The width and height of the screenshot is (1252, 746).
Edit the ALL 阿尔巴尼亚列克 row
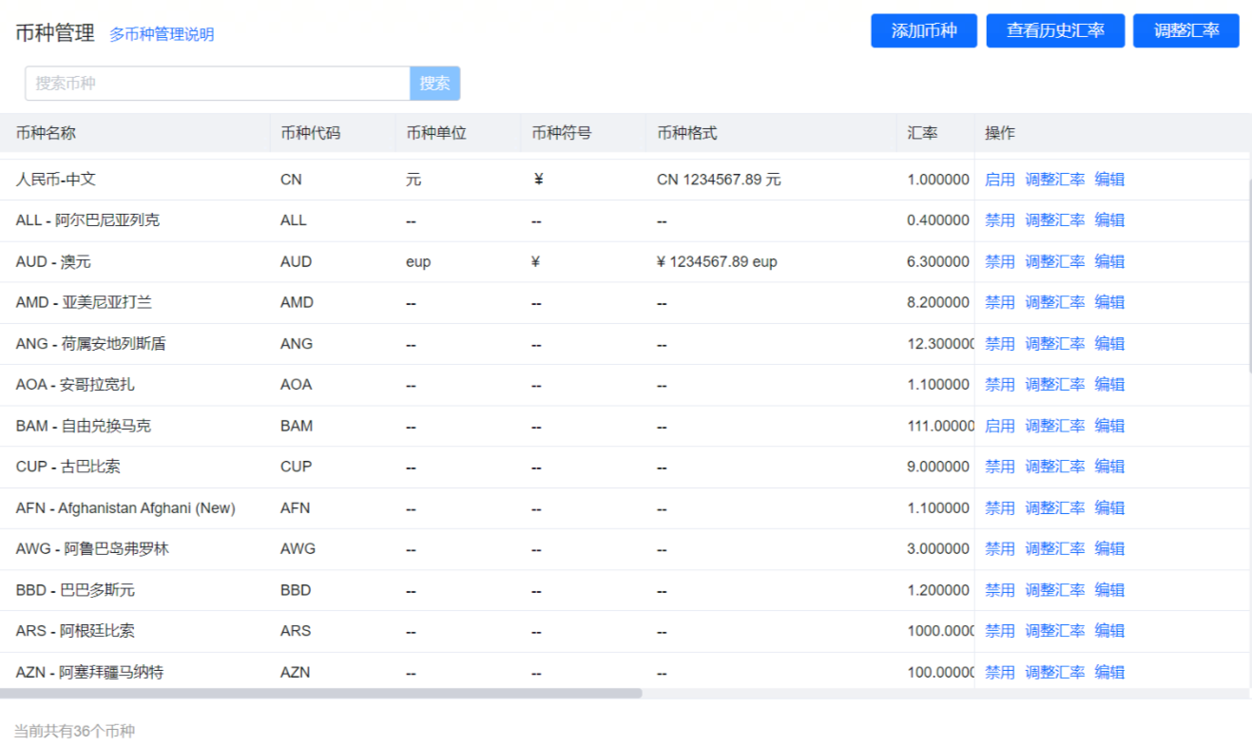1109,220
